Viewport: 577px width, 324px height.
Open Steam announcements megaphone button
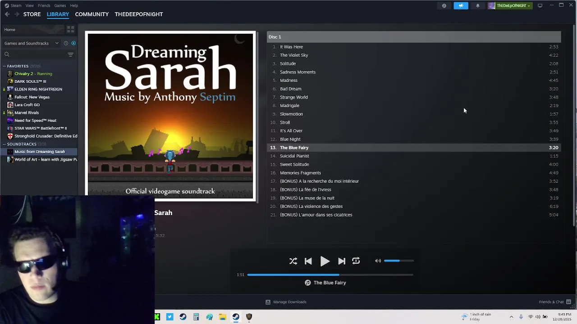coord(461,6)
